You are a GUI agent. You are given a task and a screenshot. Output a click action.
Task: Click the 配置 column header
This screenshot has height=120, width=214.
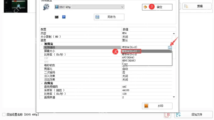[81, 29]
